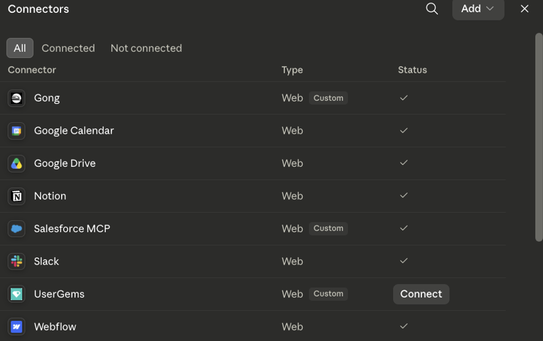Open connector search with magnifier icon

tap(432, 9)
